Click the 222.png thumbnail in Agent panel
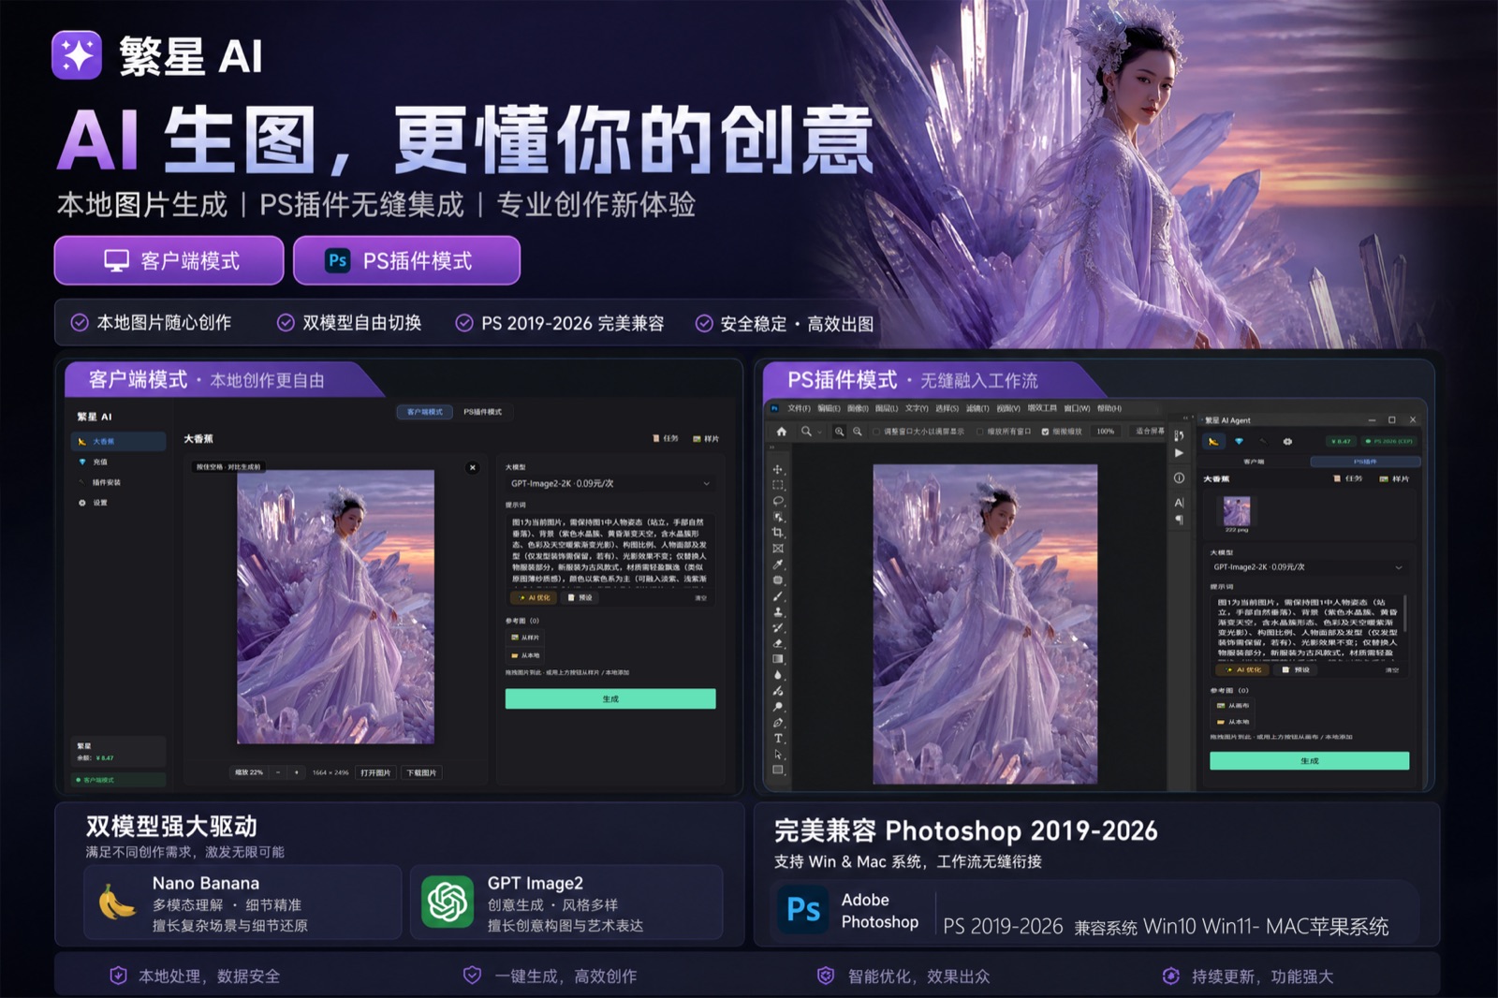Image resolution: width=1498 pixels, height=998 pixels. [x=1237, y=511]
